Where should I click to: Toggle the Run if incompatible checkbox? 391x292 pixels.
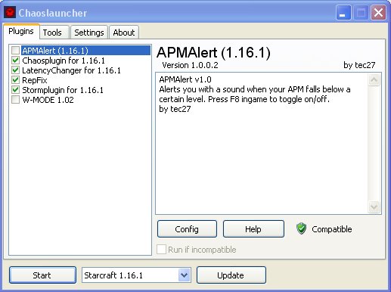[x=161, y=250]
